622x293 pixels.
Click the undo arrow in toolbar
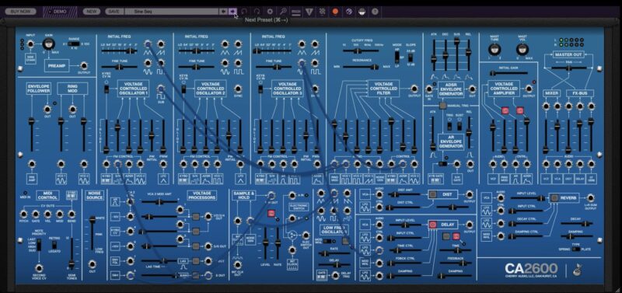click(244, 12)
